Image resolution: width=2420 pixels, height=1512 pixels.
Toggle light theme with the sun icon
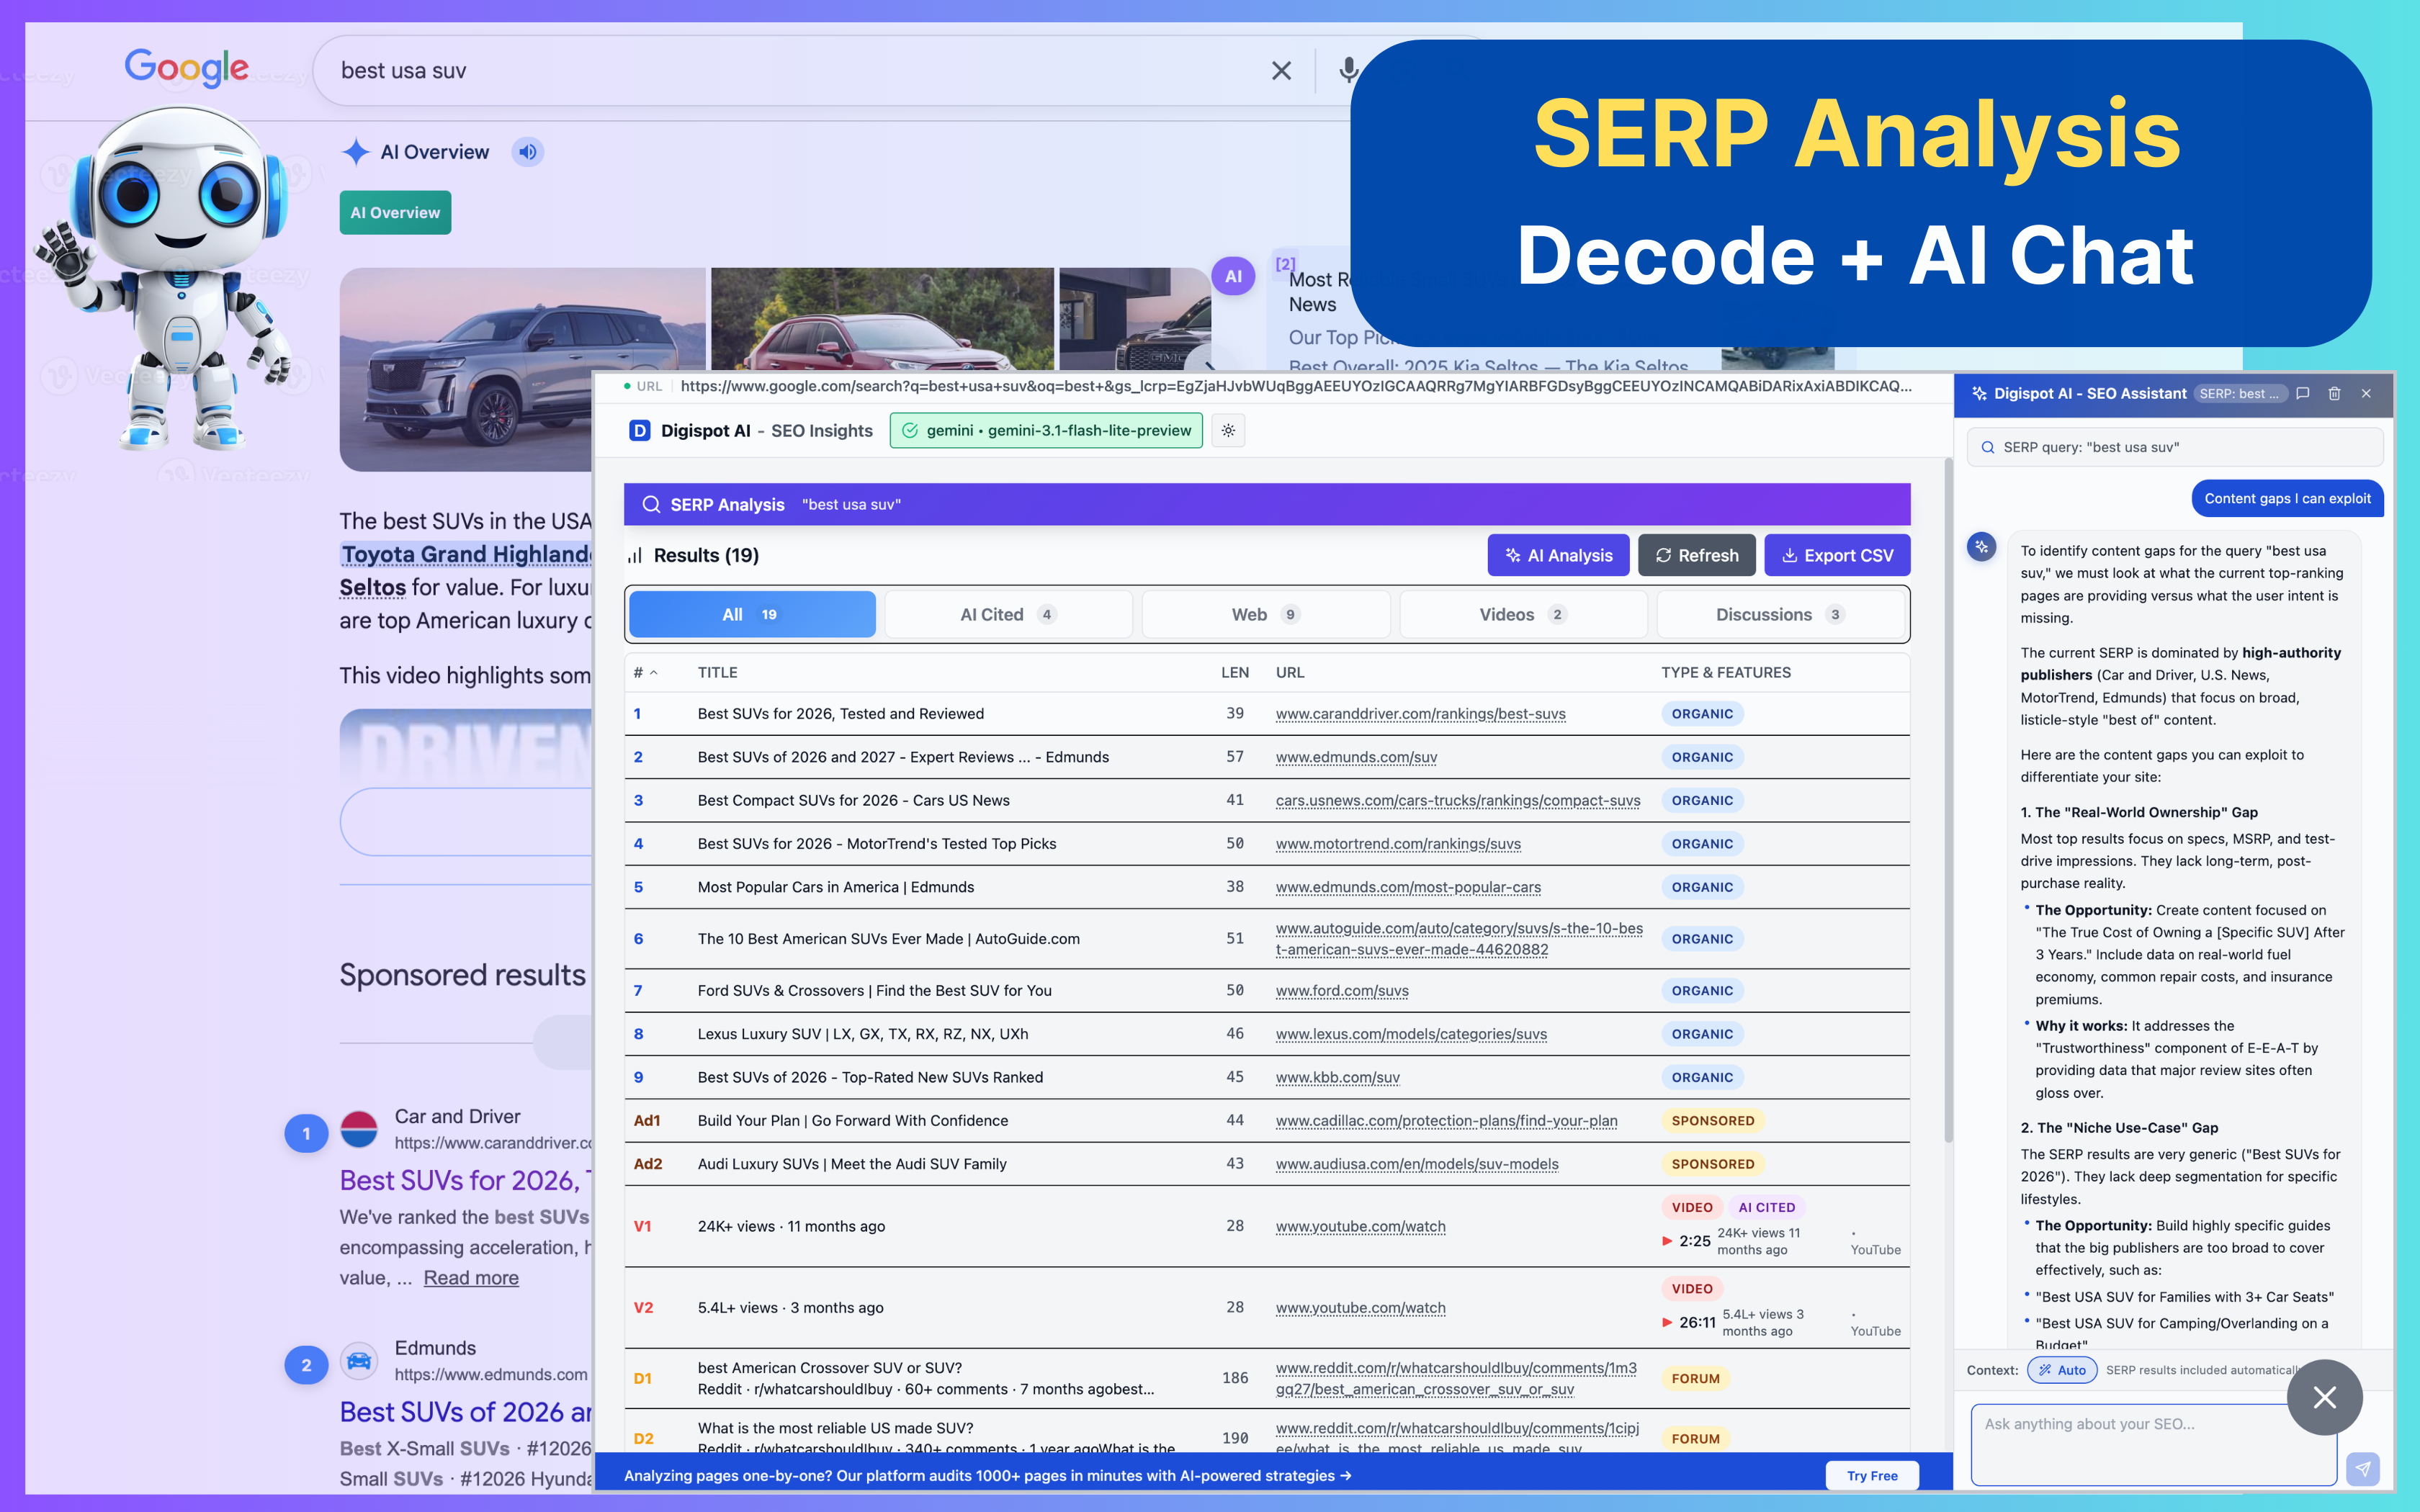pos(1228,430)
